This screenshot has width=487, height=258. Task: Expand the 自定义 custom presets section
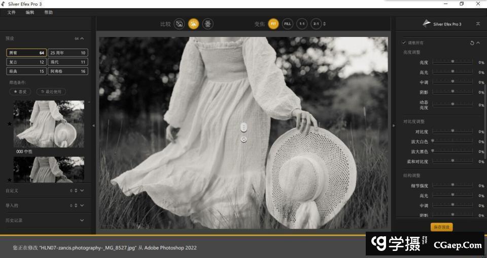point(82,191)
